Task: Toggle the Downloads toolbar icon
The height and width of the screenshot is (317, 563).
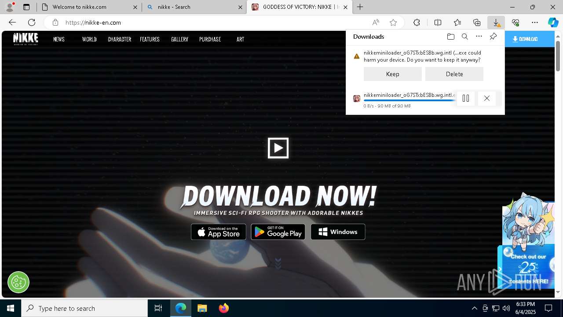Action: (496, 22)
